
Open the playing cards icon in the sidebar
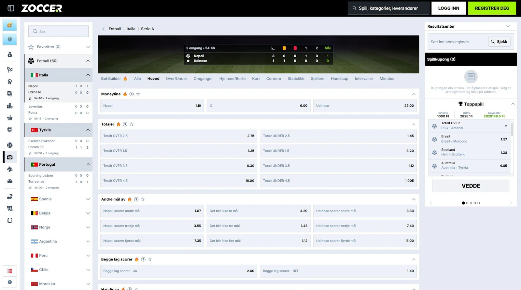(x=10, y=94)
